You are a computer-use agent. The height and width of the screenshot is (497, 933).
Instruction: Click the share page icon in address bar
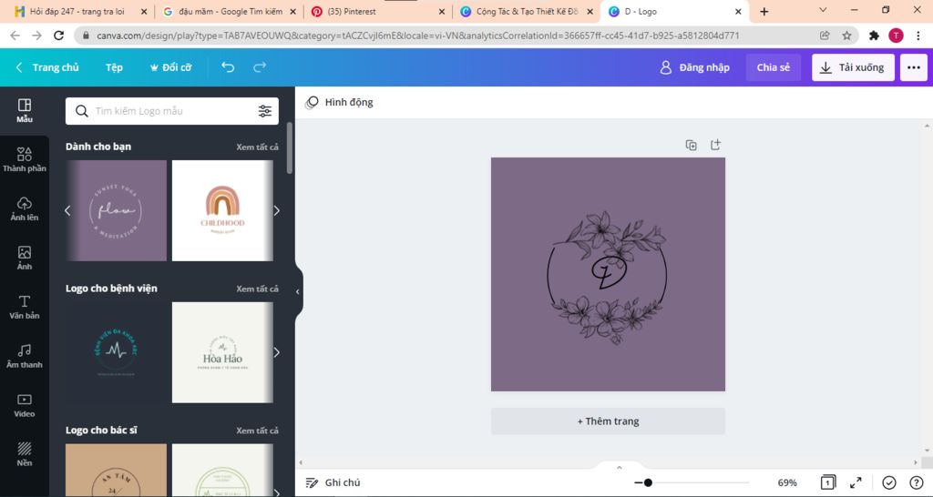pyautogui.click(x=825, y=35)
